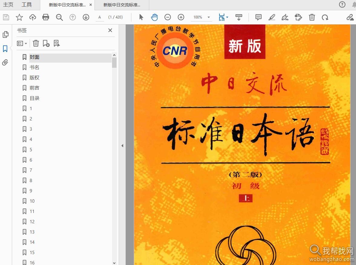Open the fit page width tool
356x265 pixels.
click(x=222, y=17)
